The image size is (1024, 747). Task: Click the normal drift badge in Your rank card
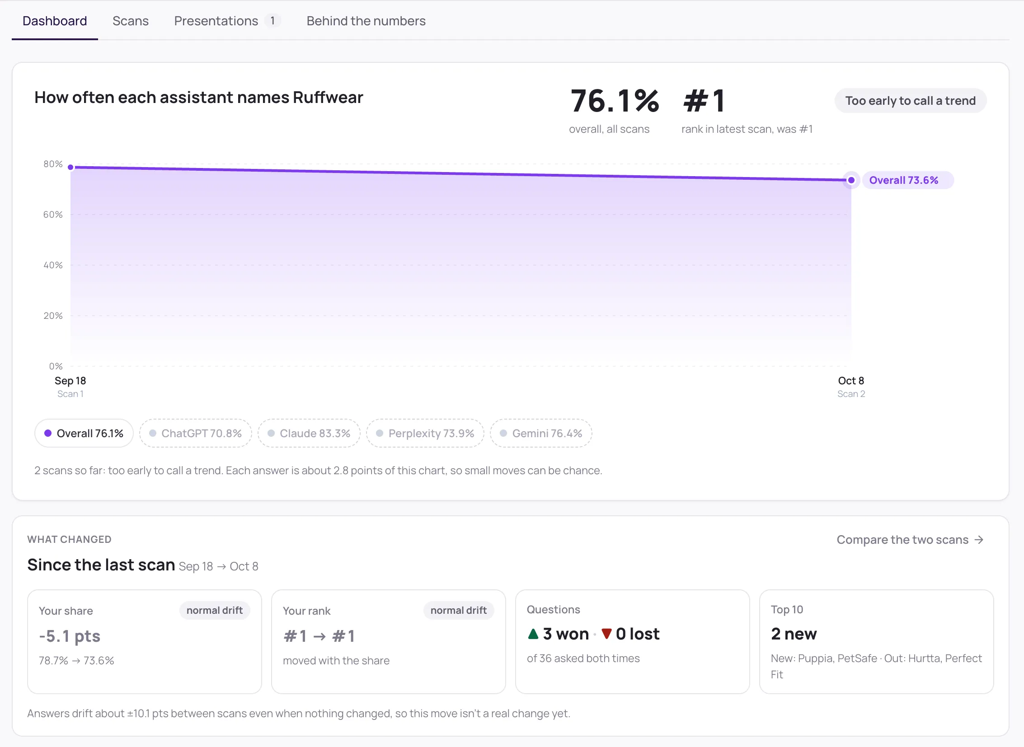click(458, 610)
